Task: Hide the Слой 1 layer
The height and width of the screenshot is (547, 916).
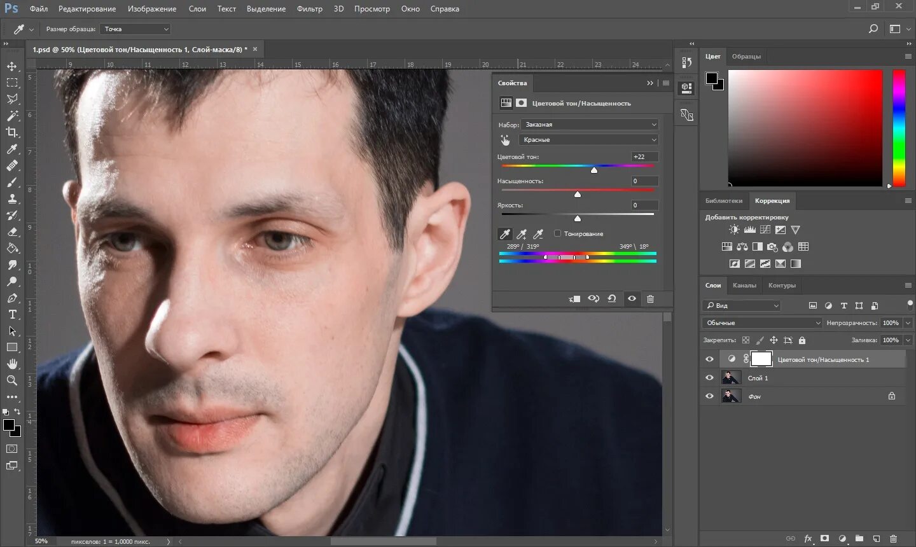Action: point(709,378)
